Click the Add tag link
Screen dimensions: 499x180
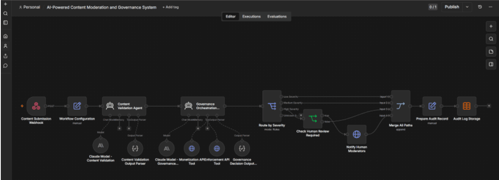click(170, 7)
